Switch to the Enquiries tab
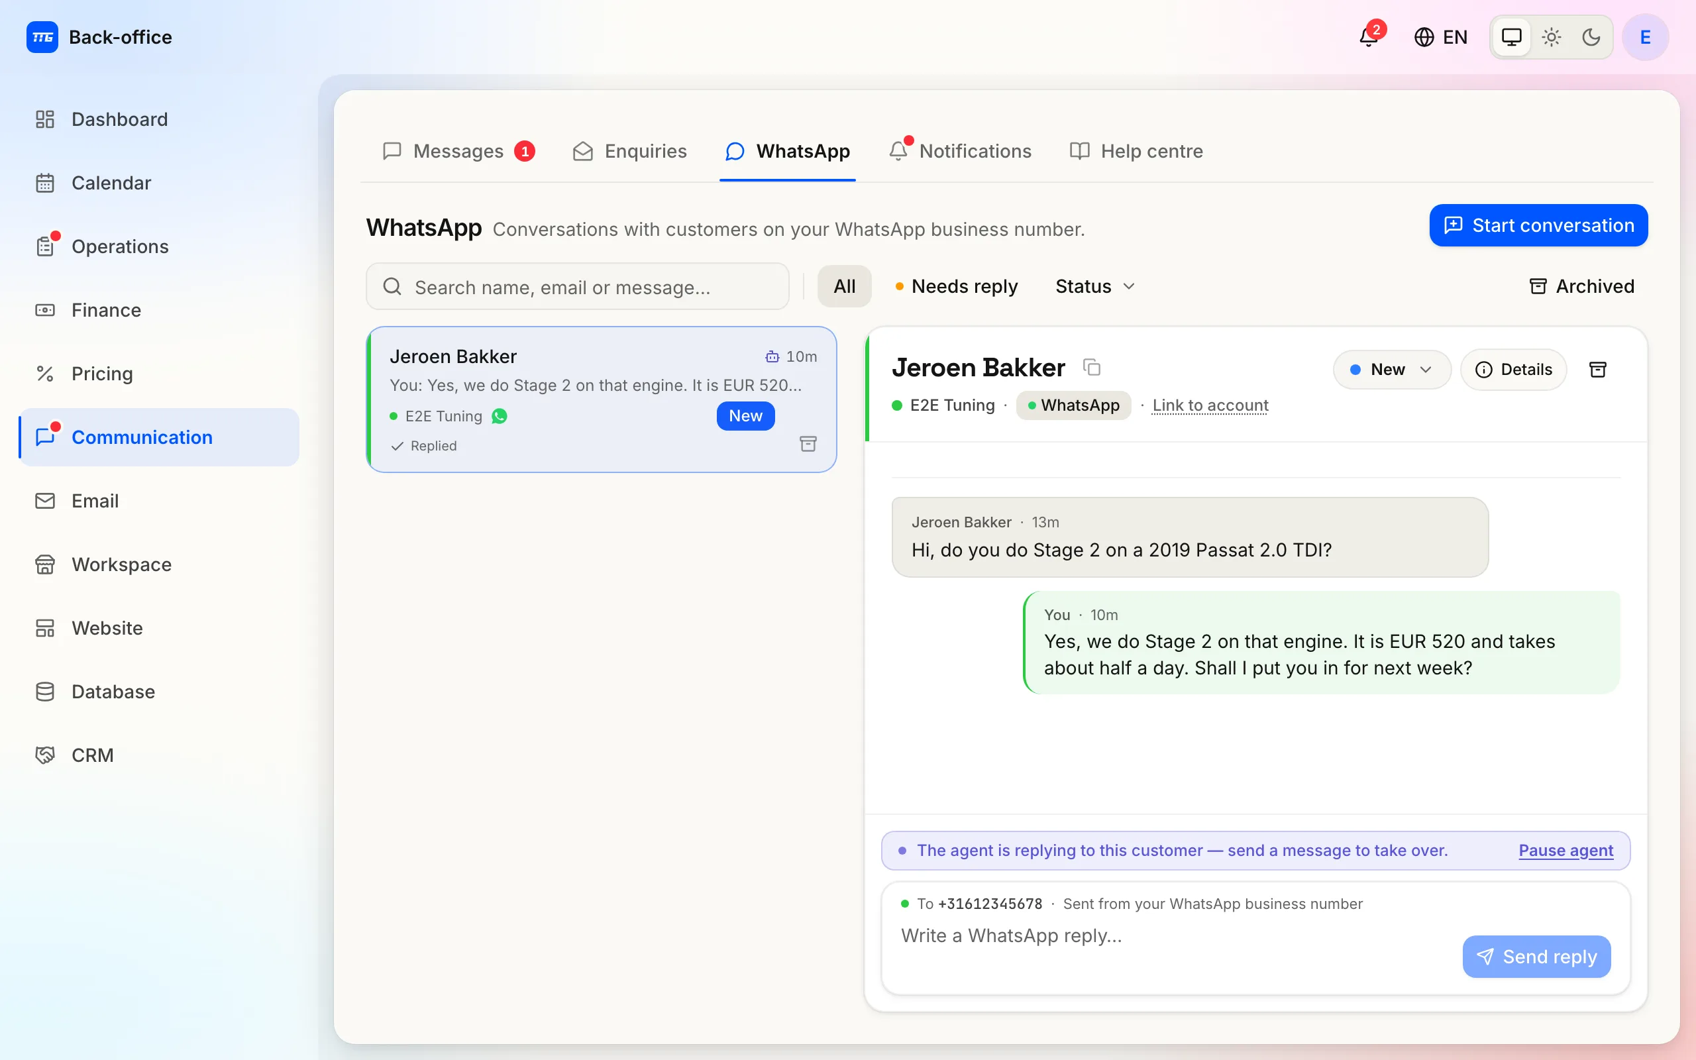This screenshot has width=1696, height=1060. (629, 151)
